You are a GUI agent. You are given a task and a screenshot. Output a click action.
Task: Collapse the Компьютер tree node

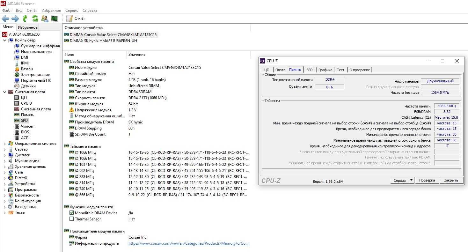[x=4, y=40]
